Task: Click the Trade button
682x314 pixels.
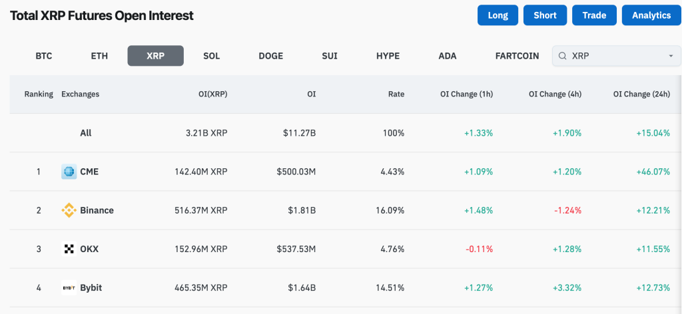Action: (x=594, y=15)
